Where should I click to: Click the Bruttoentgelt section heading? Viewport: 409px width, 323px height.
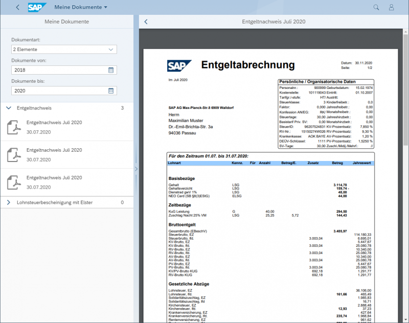point(182,225)
